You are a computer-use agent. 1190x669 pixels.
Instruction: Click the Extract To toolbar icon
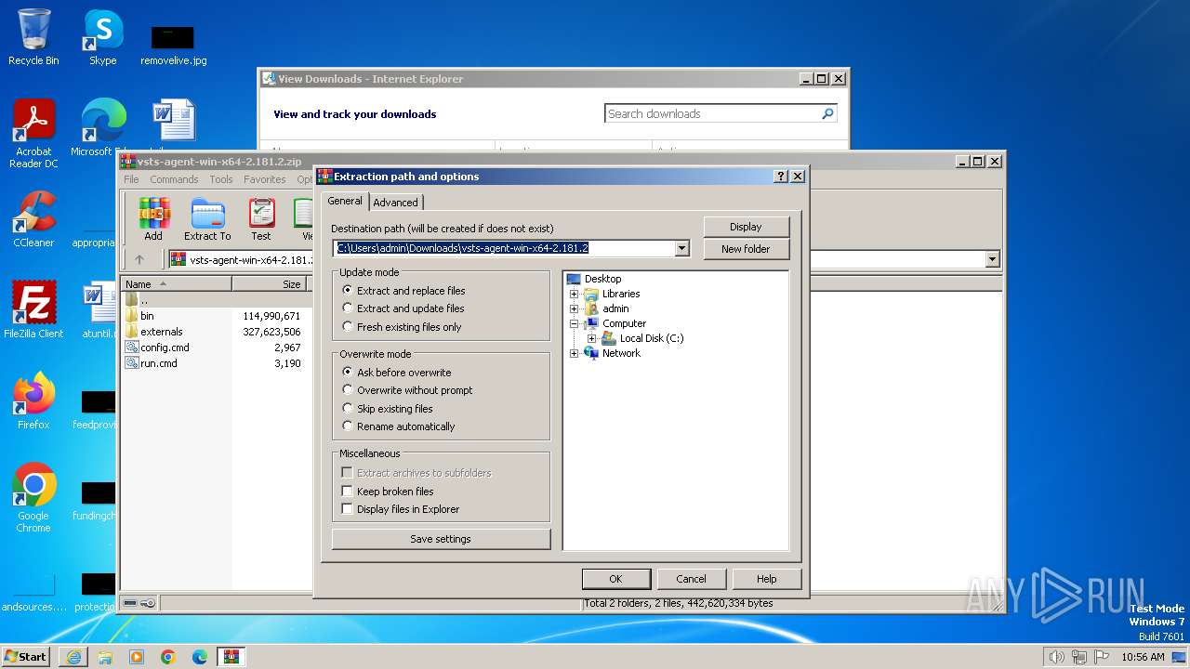point(207,219)
